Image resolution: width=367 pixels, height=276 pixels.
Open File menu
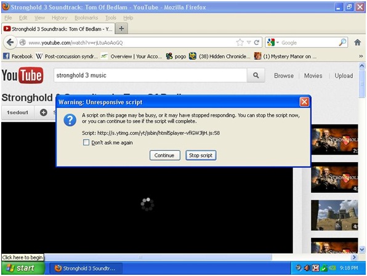[8, 18]
